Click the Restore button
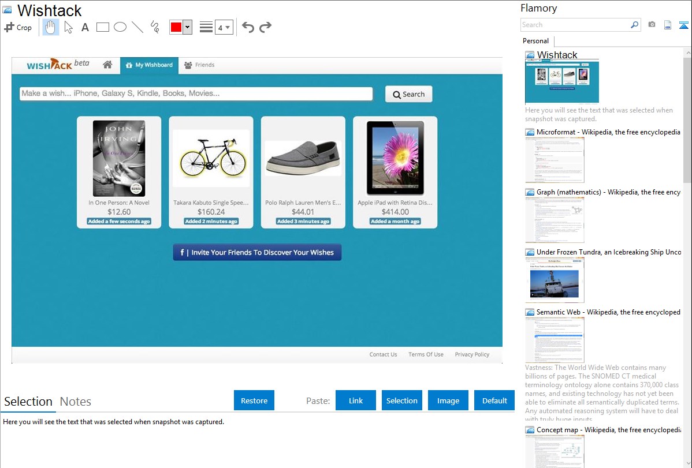The width and height of the screenshot is (692, 468). [254, 400]
